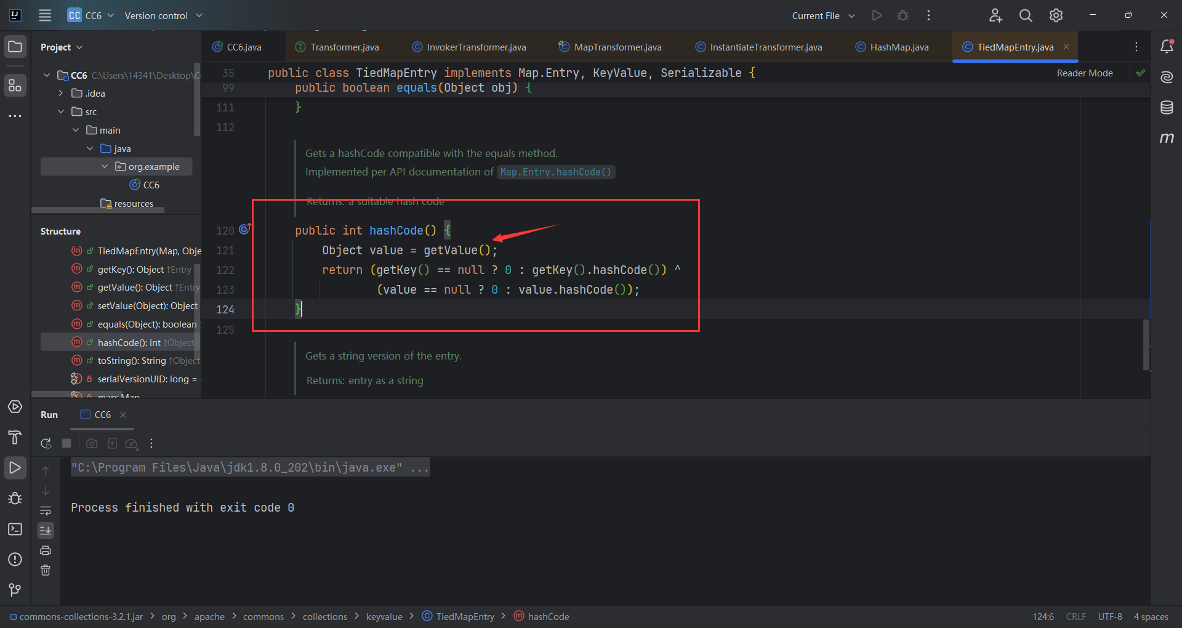
Task: Open IDE settings gear
Action: pos(1056,15)
